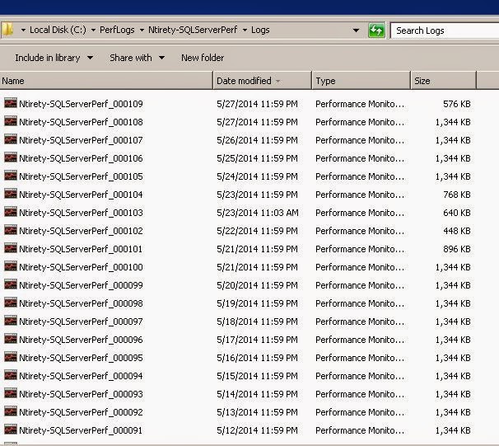
Task: Sort by Size column header
Action: pyautogui.click(x=444, y=81)
